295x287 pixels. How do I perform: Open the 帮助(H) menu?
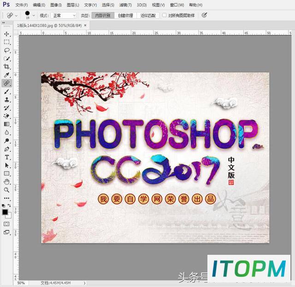click(195, 5)
